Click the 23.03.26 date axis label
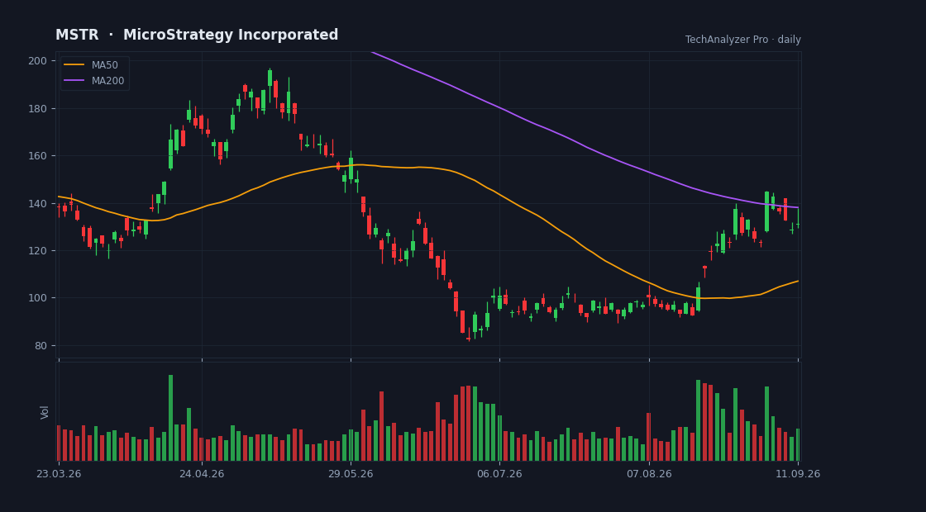Viewport: 926px width, 512px height. 59,474
